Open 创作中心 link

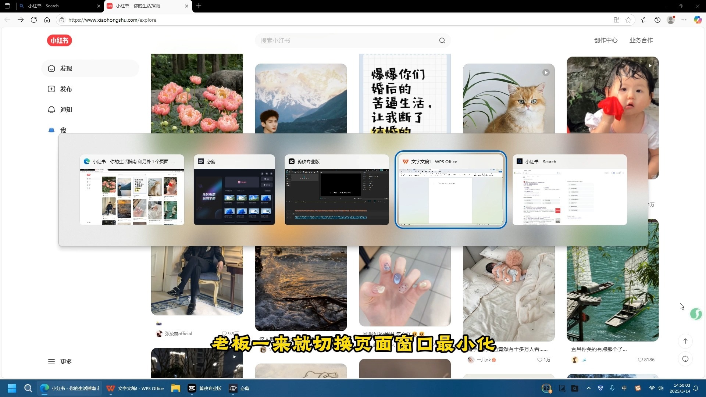[x=606, y=40]
